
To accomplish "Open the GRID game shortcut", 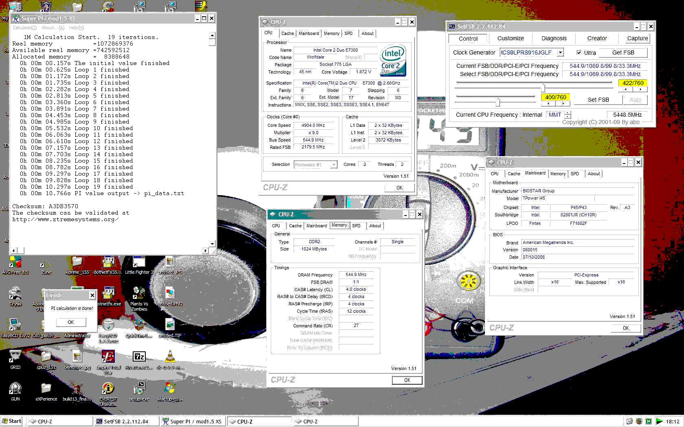I will click(x=15, y=360).
